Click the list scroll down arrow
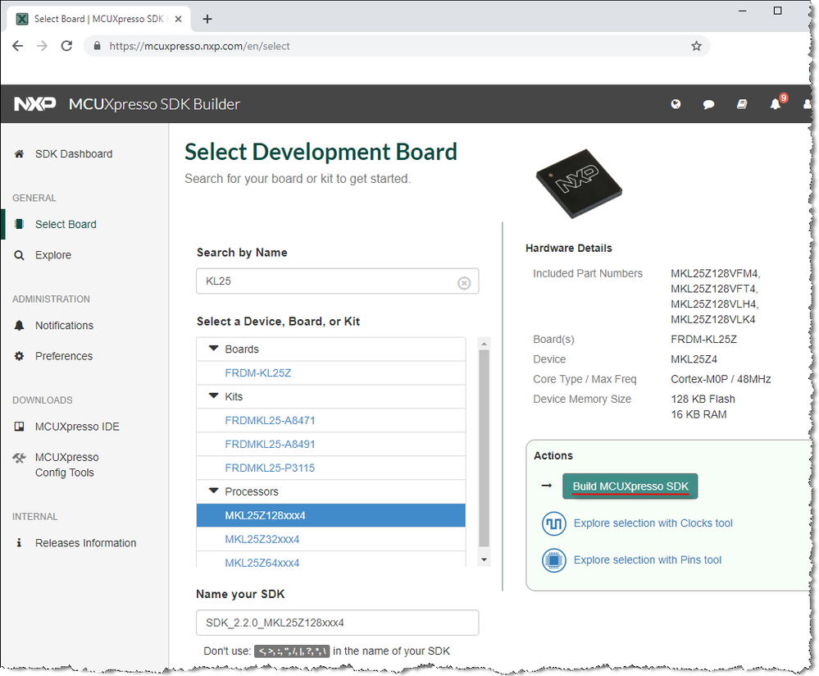Viewport: 819px width, 676px height. (x=484, y=560)
